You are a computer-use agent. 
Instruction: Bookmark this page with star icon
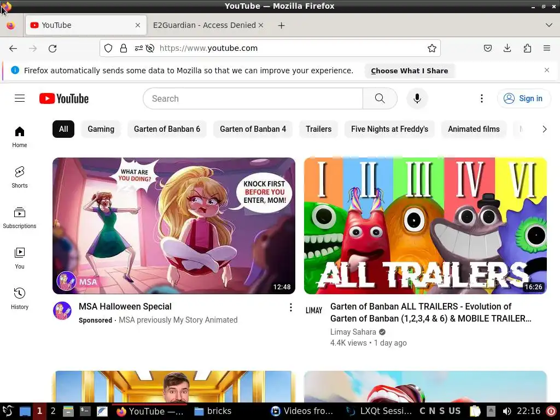432,48
